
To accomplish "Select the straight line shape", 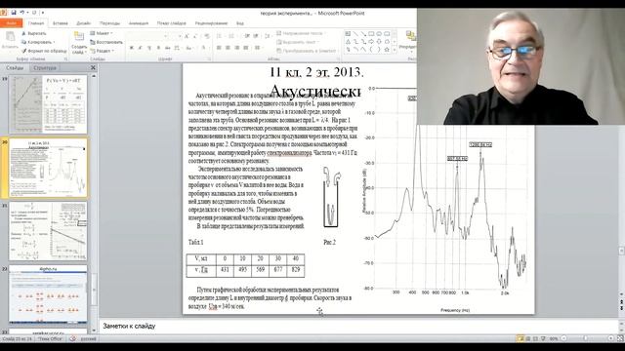I will (x=355, y=34).
